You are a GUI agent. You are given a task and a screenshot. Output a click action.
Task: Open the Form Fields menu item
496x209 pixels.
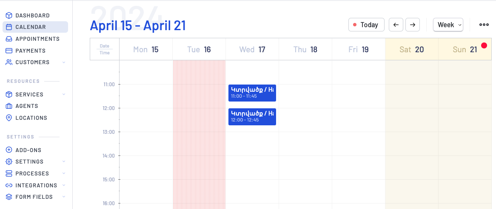(34, 197)
